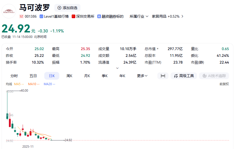Expand more stats with the chevron below the table
Image resolution: width=235 pixels, height=149 pixels.
pyautogui.click(x=117, y=68)
